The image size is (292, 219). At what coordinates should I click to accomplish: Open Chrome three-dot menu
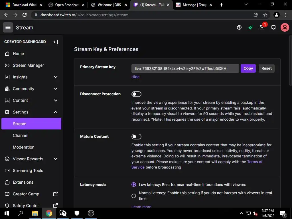[x=286, y=15]
